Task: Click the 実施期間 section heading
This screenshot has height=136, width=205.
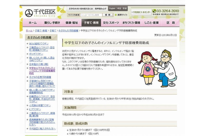Action: tap(70, 108)
